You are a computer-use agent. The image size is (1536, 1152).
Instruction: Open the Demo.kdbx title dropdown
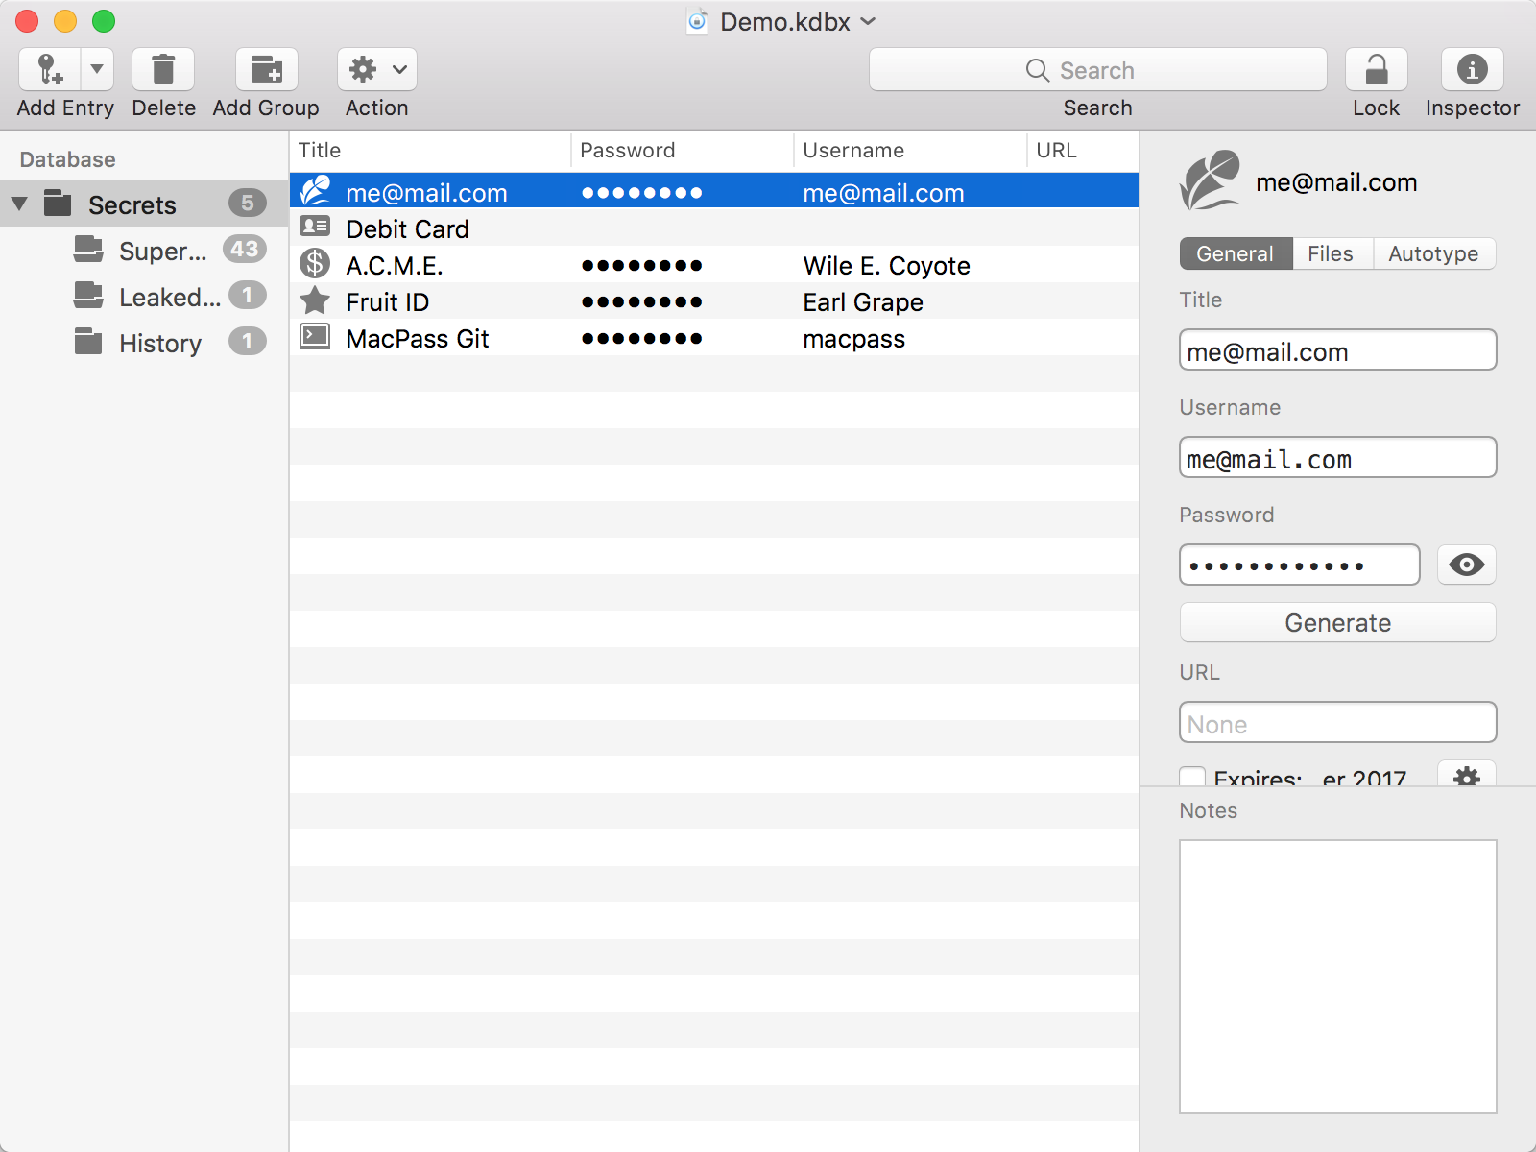click(x=868, y=21)
